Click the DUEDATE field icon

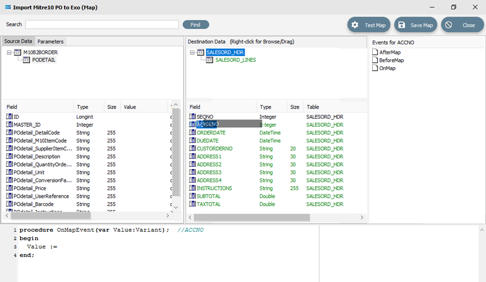192,141
